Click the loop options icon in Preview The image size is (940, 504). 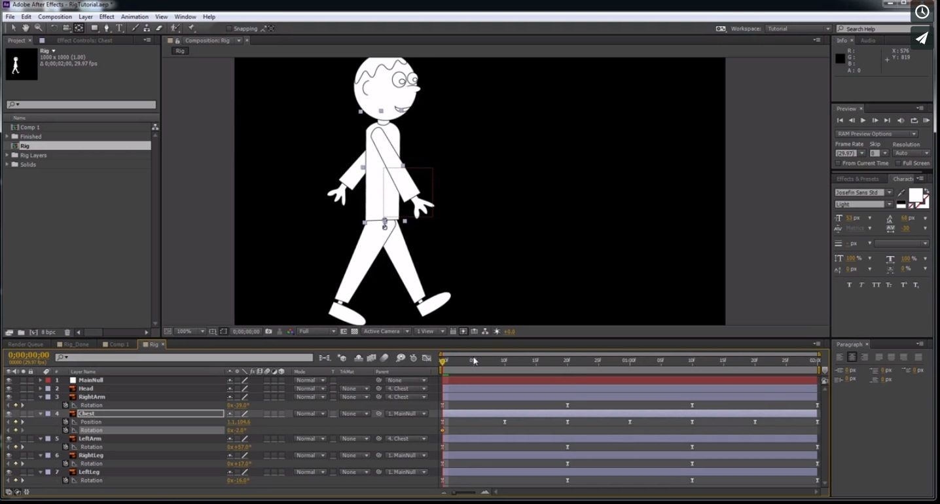pyautogui.click(x=914, y=120)
